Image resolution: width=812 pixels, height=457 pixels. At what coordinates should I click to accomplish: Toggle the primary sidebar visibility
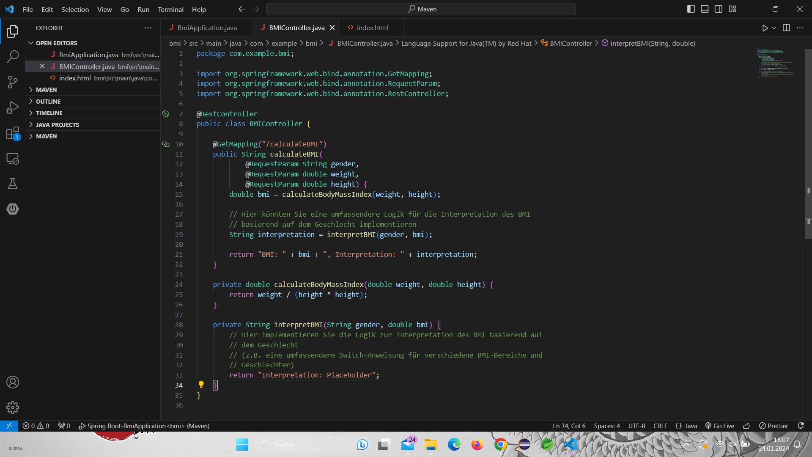691,8
